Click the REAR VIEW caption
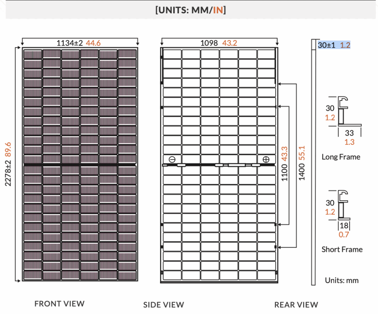 point(296,305)
